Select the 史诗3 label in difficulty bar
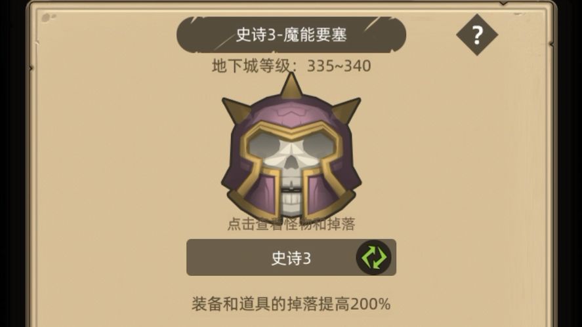 tap(291, 258)
